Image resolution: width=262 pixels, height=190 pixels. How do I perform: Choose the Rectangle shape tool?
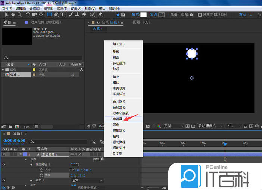(49, 15)
